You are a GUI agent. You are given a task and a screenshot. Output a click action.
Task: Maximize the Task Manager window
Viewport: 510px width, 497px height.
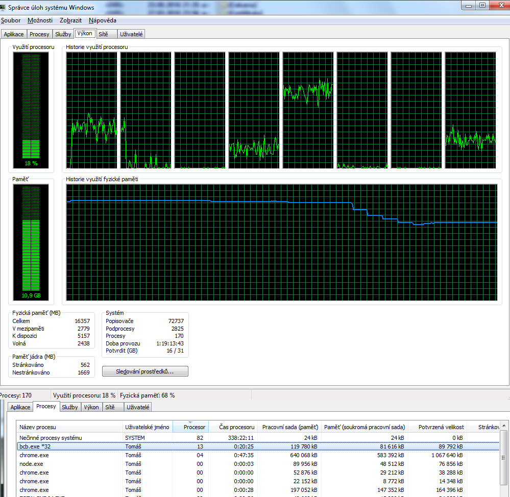[481, 6]
